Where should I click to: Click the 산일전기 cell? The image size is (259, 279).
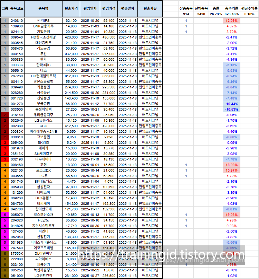pyautogui.click(x=44, y=237)
